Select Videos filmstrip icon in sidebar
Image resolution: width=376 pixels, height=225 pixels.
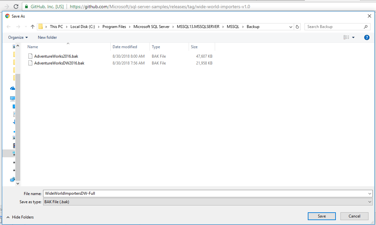(14, 145)
